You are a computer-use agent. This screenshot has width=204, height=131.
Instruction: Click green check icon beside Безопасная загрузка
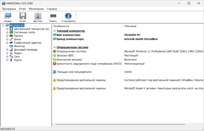[x=54, y=60]
